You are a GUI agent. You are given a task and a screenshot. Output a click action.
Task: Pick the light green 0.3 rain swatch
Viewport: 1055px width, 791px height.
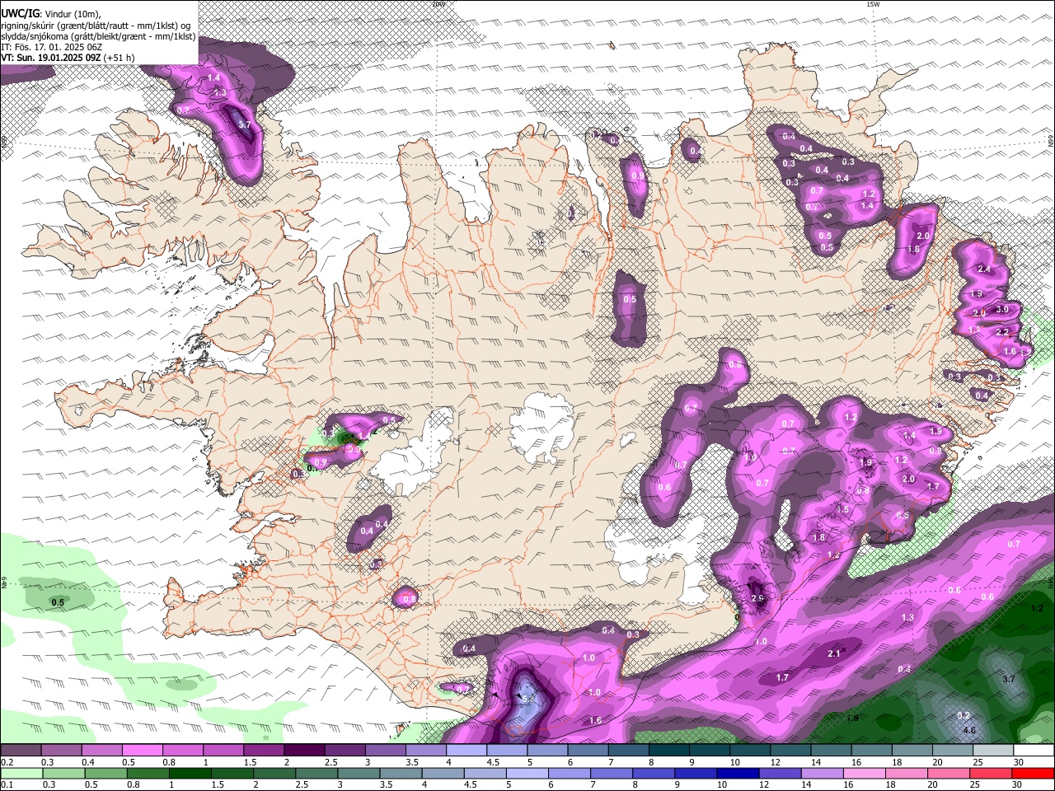(x=63, y=773)
